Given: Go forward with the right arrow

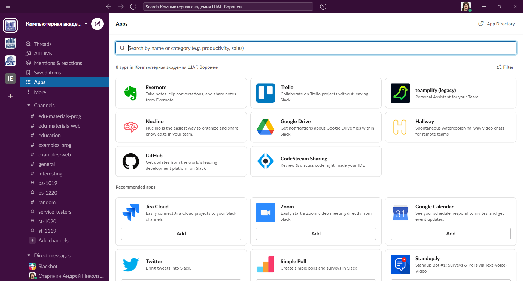Looking at the screenshot, I should [121, 7].
